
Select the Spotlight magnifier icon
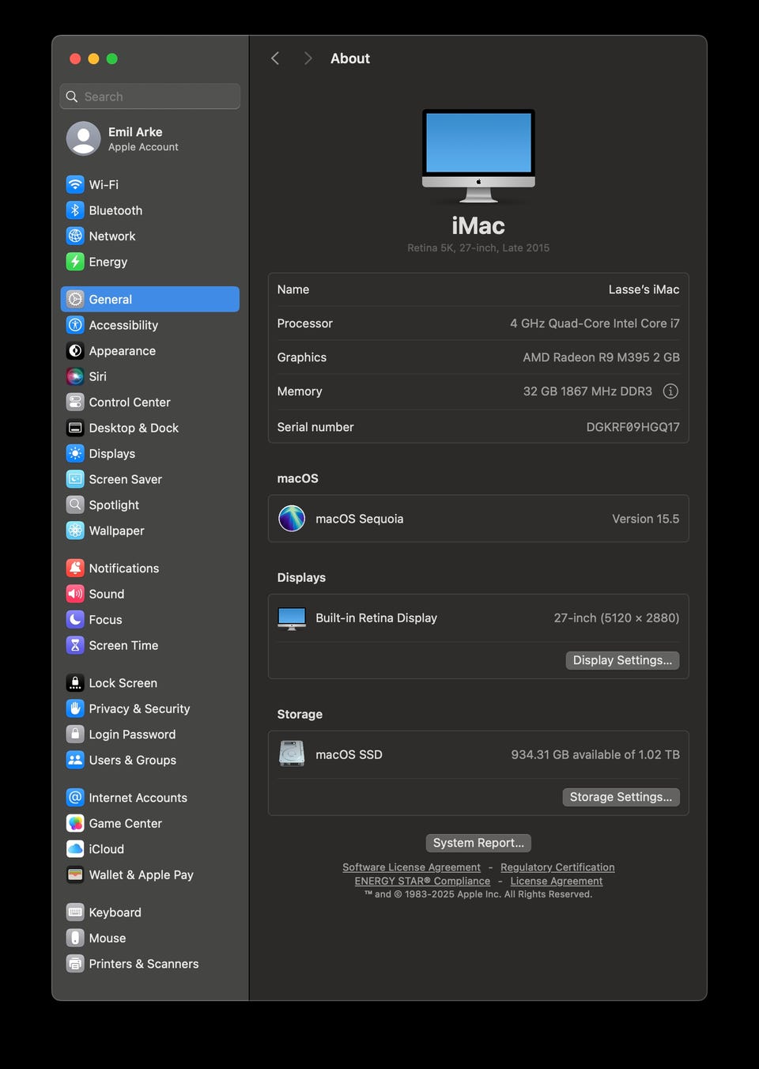[75, 504]
